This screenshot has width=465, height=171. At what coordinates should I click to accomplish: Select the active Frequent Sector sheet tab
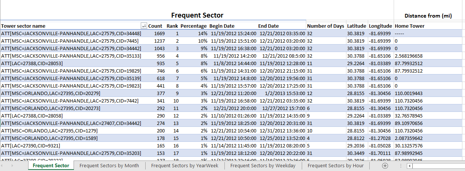tap(51, 166)
